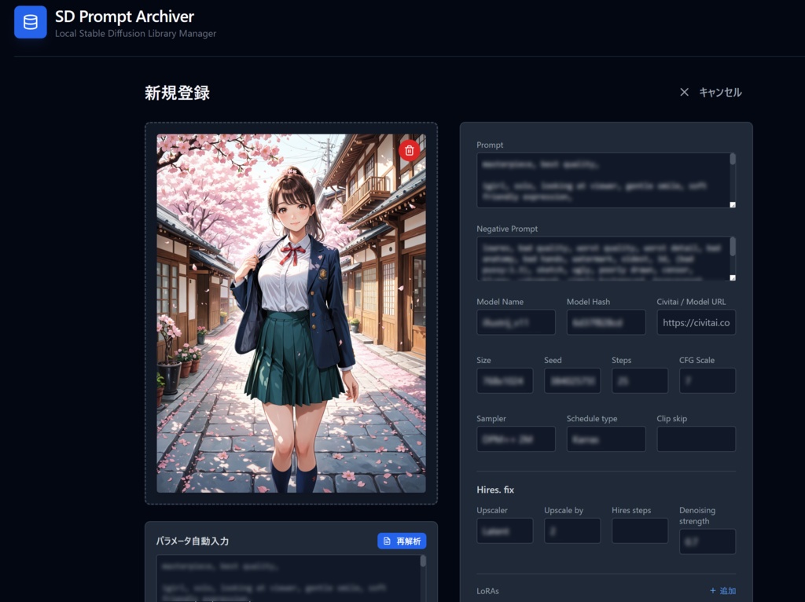805x602 pixels.
Task: Click the document icon inside the 再解析 button
Action: coord(387,540)
